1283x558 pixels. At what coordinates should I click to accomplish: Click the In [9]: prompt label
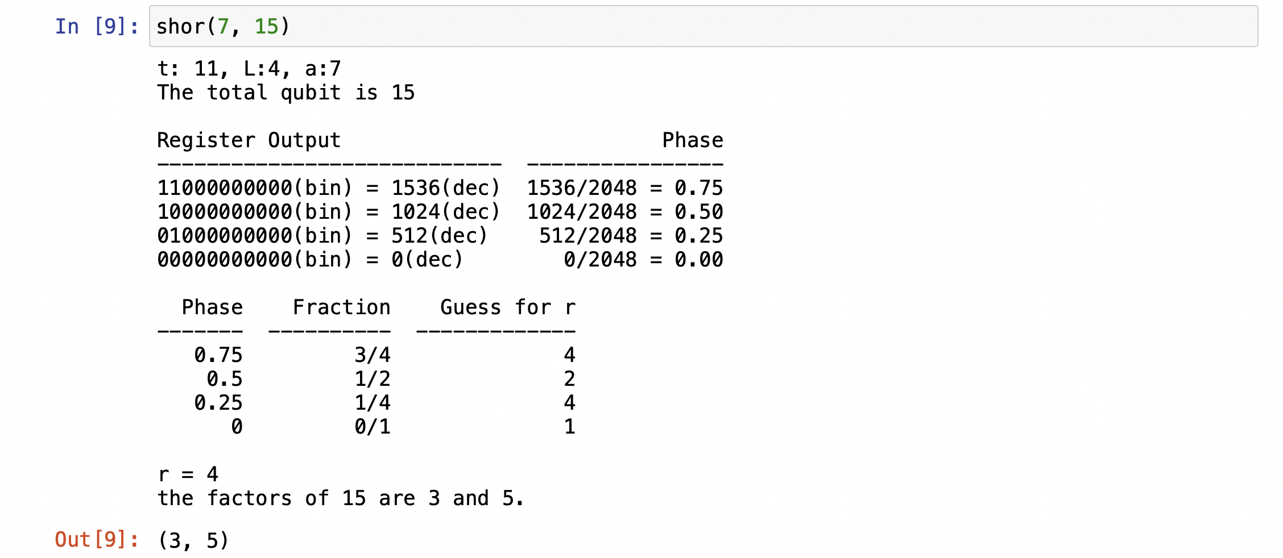pos(97,27)
